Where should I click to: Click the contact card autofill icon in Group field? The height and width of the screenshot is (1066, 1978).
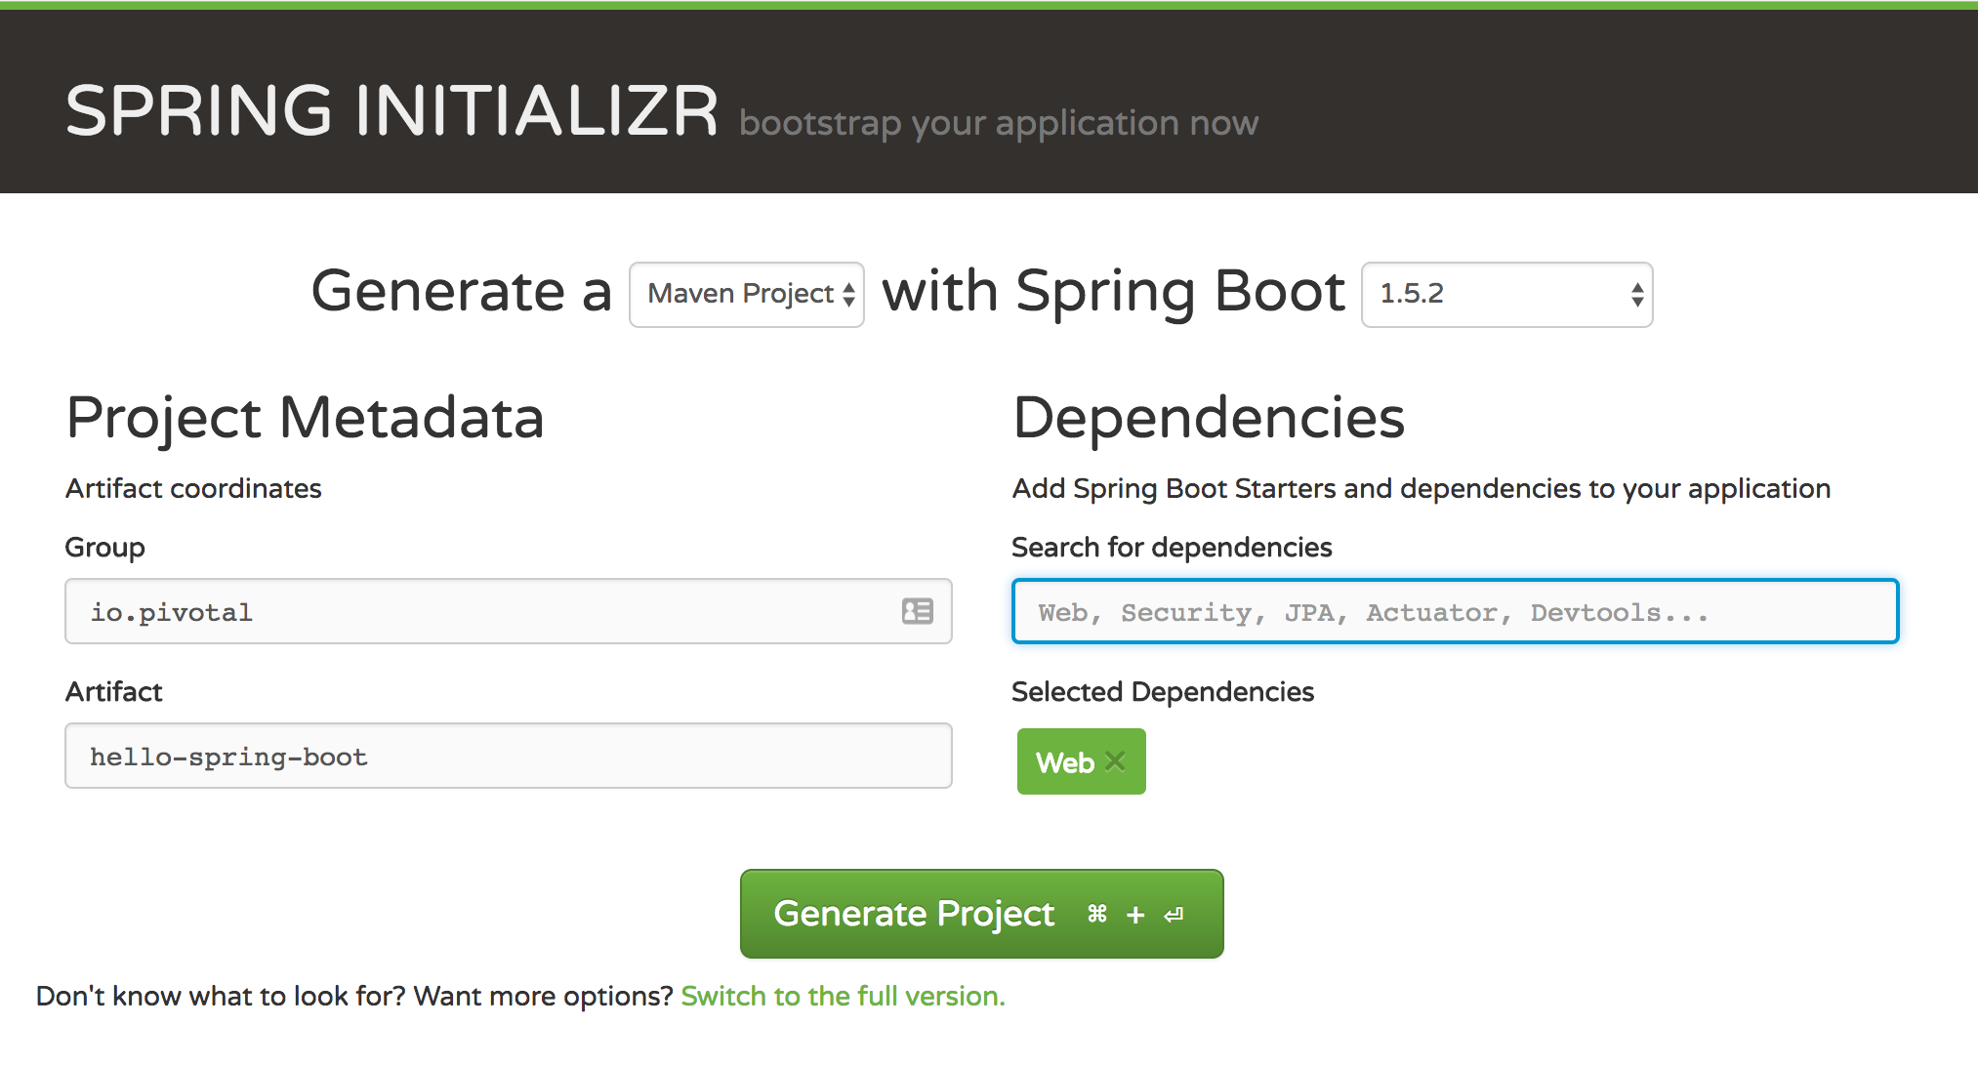pos(918,611)
